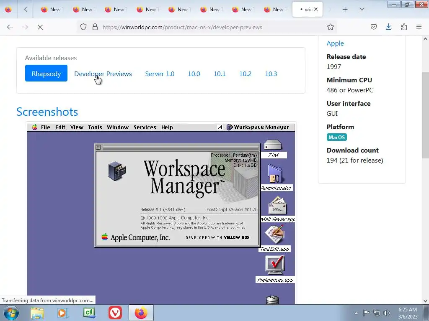Click the Apple vendor link
The width and height of the screenshot is (429, 321).
tap(335, 43)
